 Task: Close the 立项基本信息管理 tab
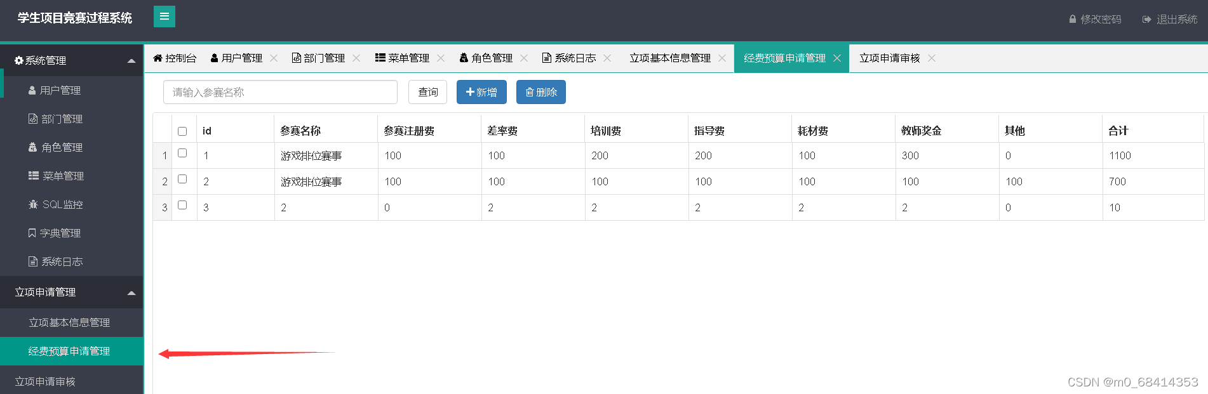pos(722,58)
